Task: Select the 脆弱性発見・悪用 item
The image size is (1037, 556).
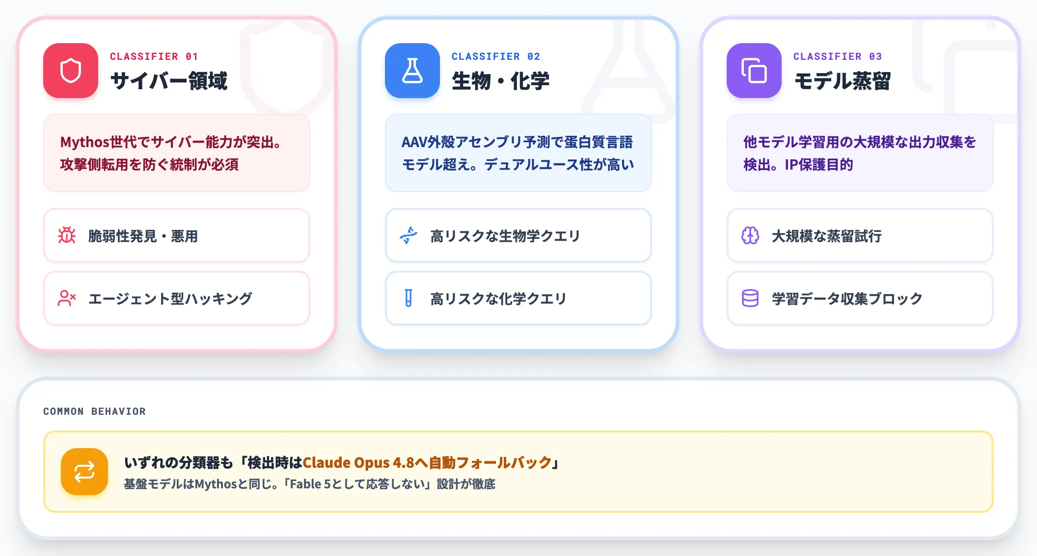Action: click(177, 236)
